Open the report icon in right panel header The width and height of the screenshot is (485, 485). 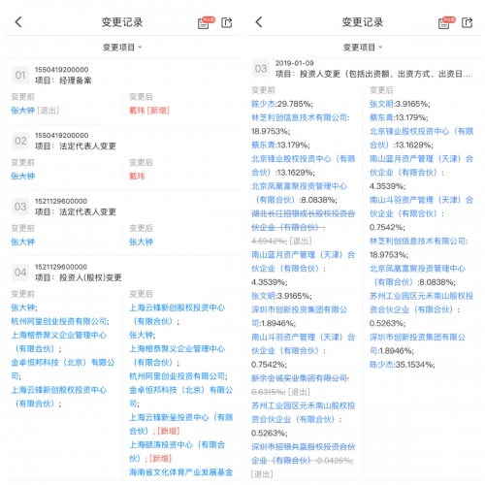tap(446, 22)
